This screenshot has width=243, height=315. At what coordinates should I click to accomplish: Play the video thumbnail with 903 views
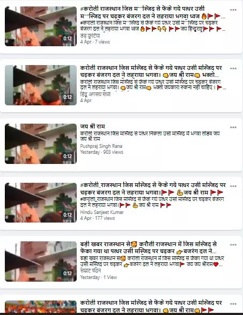pos(41,144)
